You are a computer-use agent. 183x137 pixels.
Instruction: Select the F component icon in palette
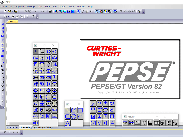pyautogui.click(x=42, y=97)
